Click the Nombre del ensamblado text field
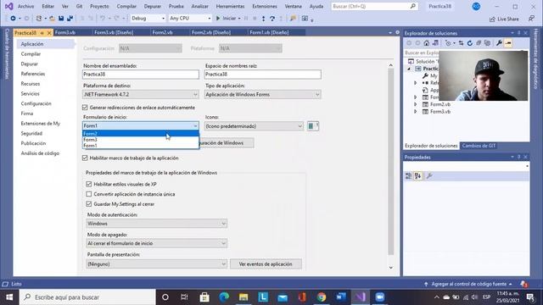The height and width of the screenshot is (305, 543). 141,75
